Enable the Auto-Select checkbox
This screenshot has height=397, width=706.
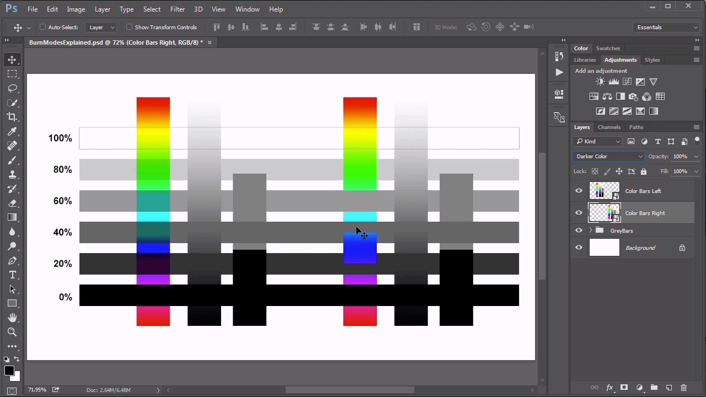(x=42, y=27)
